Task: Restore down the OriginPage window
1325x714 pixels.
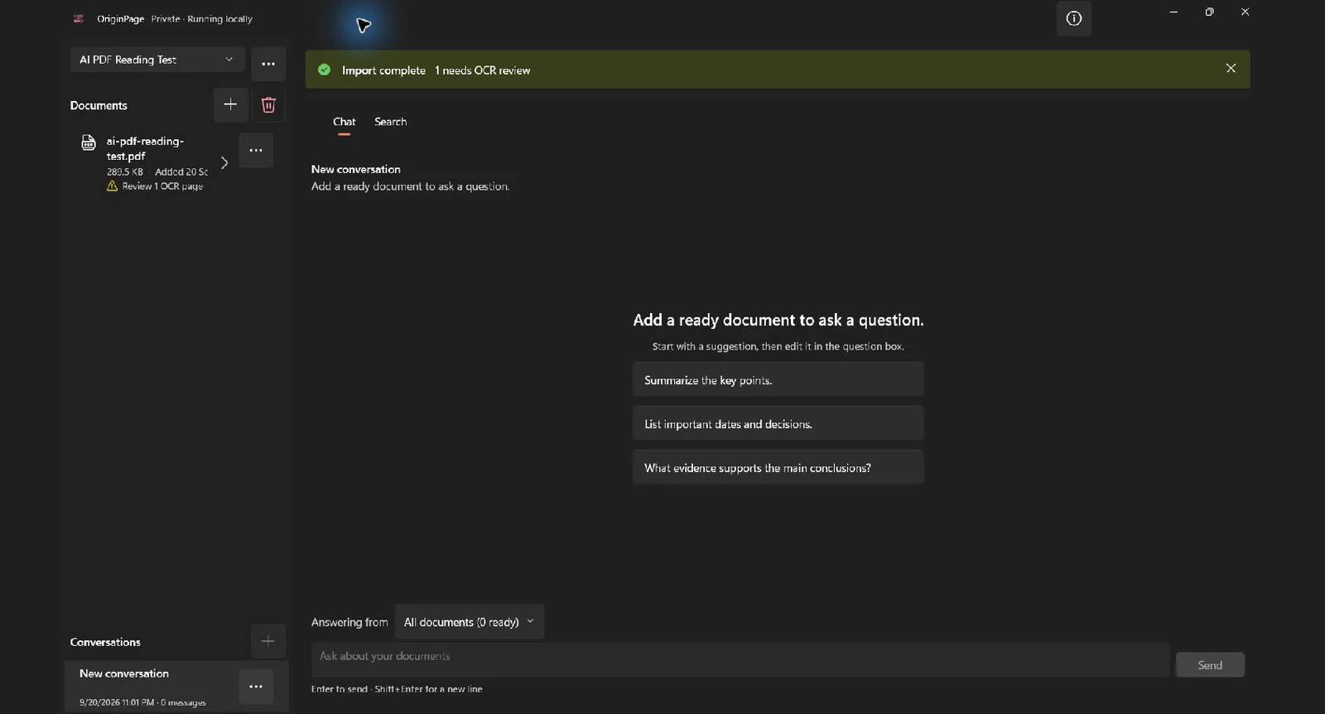Action: (1209, 12)
